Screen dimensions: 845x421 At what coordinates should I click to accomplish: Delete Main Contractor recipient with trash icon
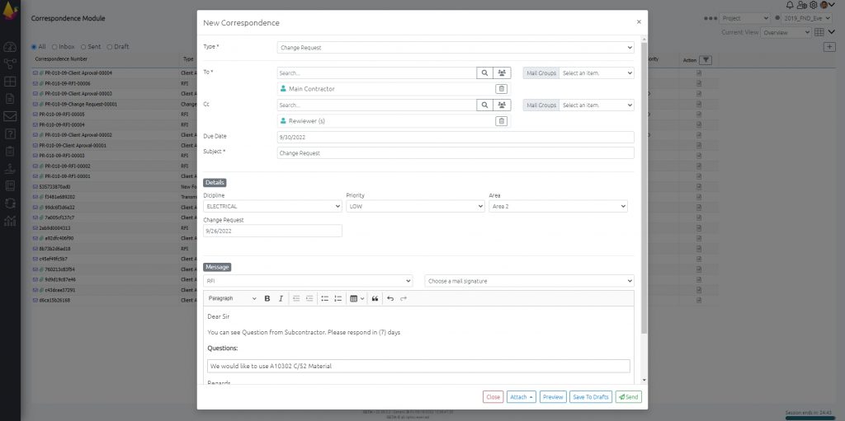[x=501, y=89]
